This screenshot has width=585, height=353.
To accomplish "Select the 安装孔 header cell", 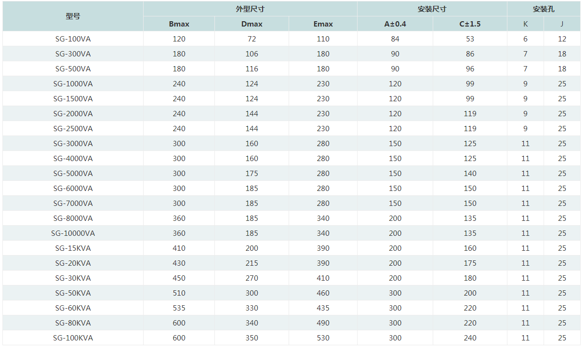I will 543,9.
